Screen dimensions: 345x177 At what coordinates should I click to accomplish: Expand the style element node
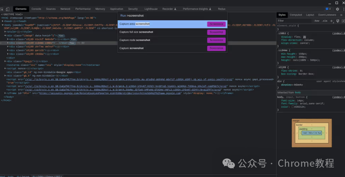(x=5, y=32)
